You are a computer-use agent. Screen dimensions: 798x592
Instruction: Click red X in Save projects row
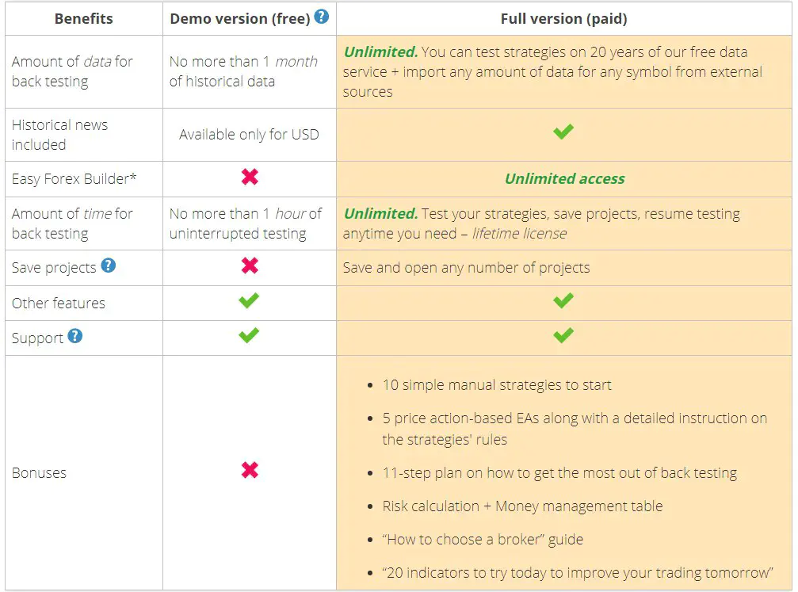250,265
